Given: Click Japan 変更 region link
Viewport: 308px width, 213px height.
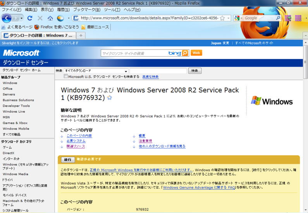Looking at the screenshot, I should [220, 43].
